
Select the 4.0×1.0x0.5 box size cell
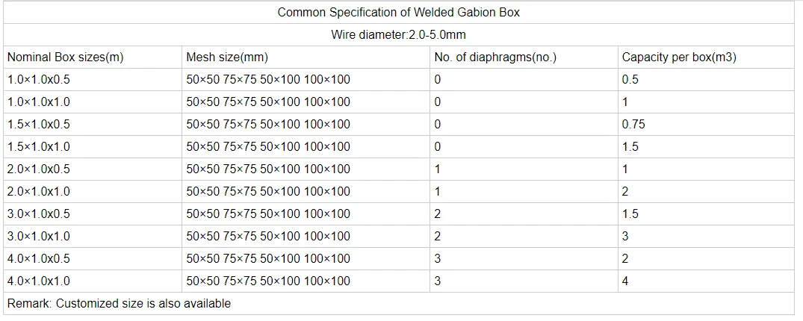coord(93,258)
